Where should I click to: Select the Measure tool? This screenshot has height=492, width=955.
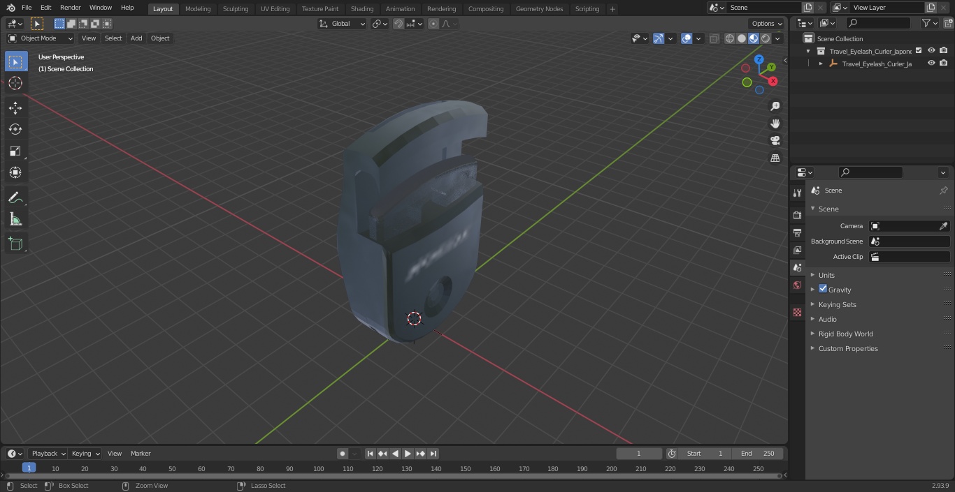[x=15, y=219]
